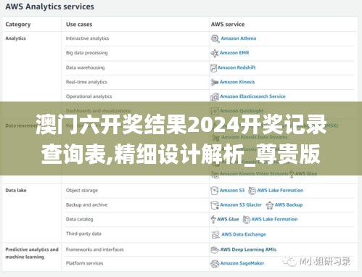Click the Amazon S3 Glacier icon

click(x=215, y=205)
